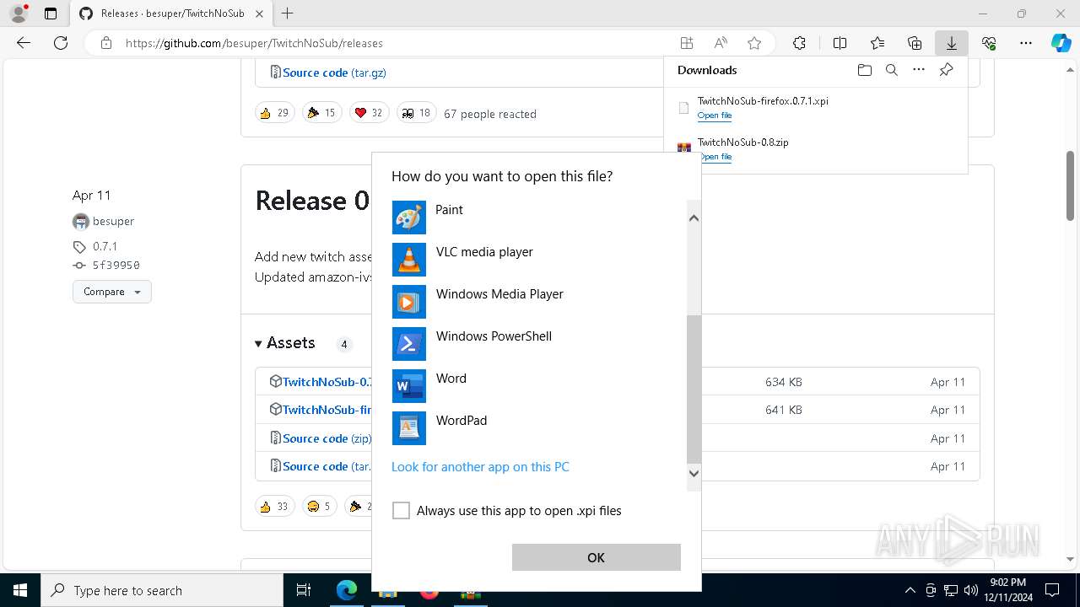Open the downloads folder icon in Downloads panel
1080x607 pixels.
point(864,70)
